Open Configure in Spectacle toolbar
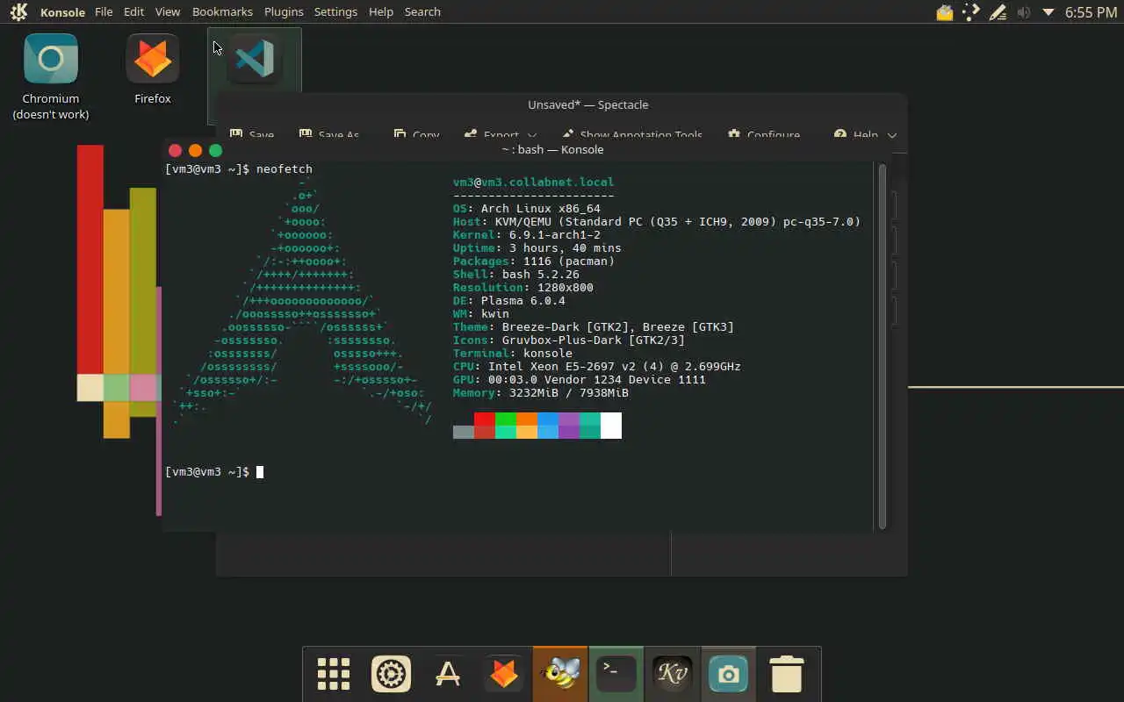 click(x=764, y=134)
